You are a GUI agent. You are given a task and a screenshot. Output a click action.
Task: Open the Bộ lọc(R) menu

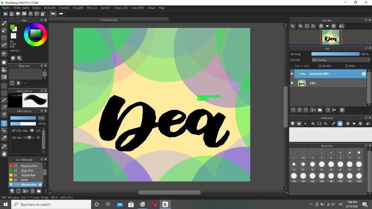[x=49, y=8]
